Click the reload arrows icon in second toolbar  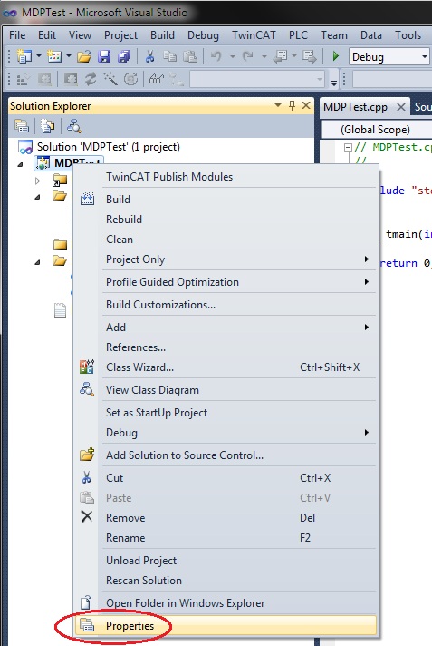coord(91,79)
